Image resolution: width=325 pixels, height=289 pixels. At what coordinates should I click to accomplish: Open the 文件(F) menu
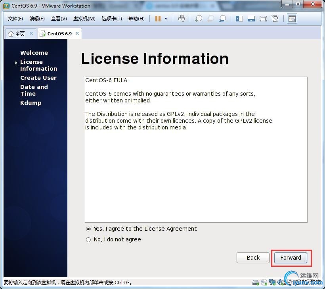[15, 19]
